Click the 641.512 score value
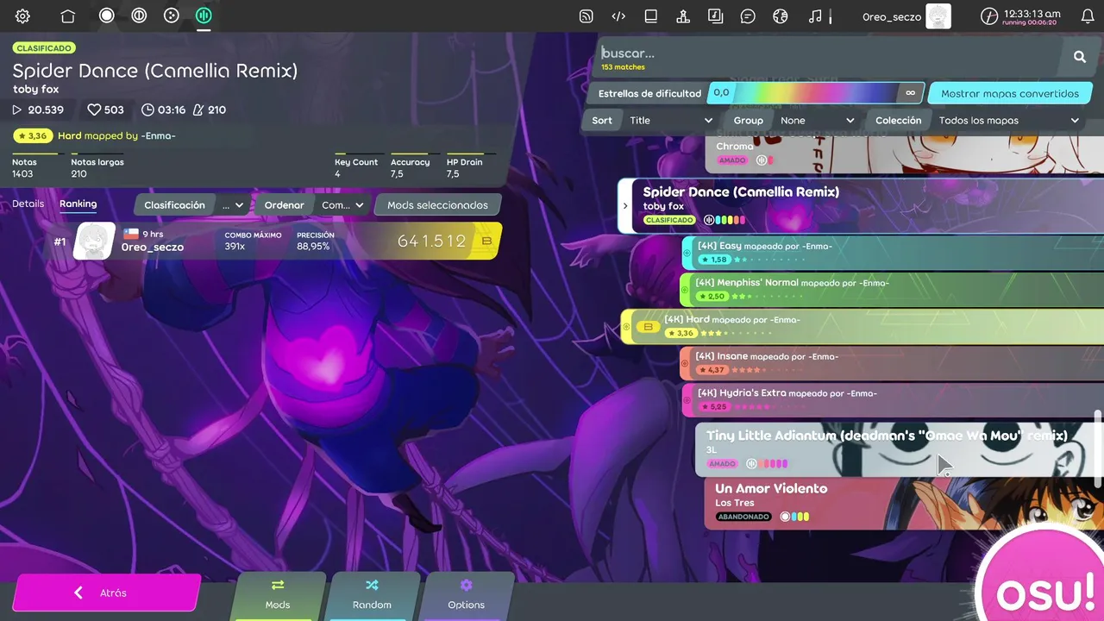 (x=432, y=241)
